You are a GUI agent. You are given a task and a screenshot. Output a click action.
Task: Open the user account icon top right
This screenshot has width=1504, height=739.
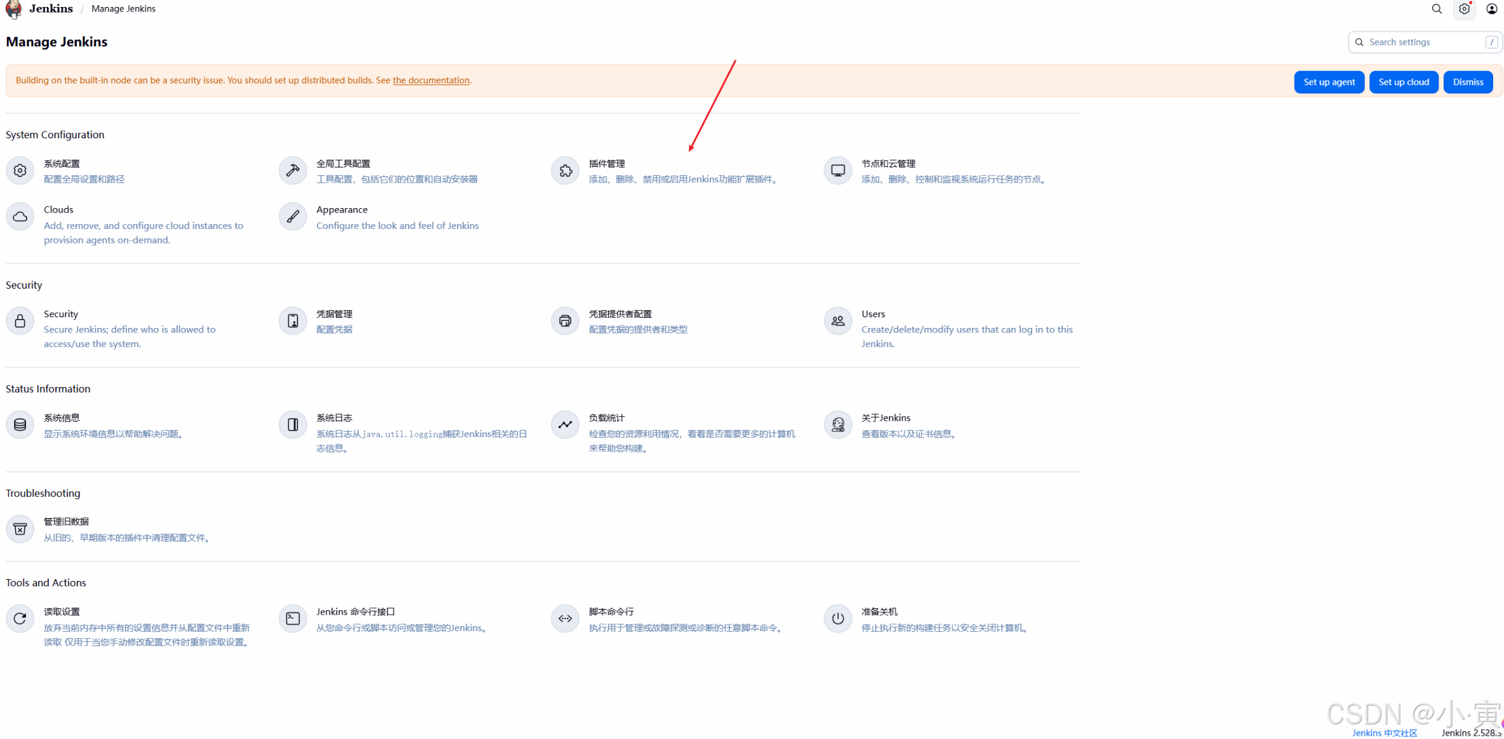pos(1491,9)
